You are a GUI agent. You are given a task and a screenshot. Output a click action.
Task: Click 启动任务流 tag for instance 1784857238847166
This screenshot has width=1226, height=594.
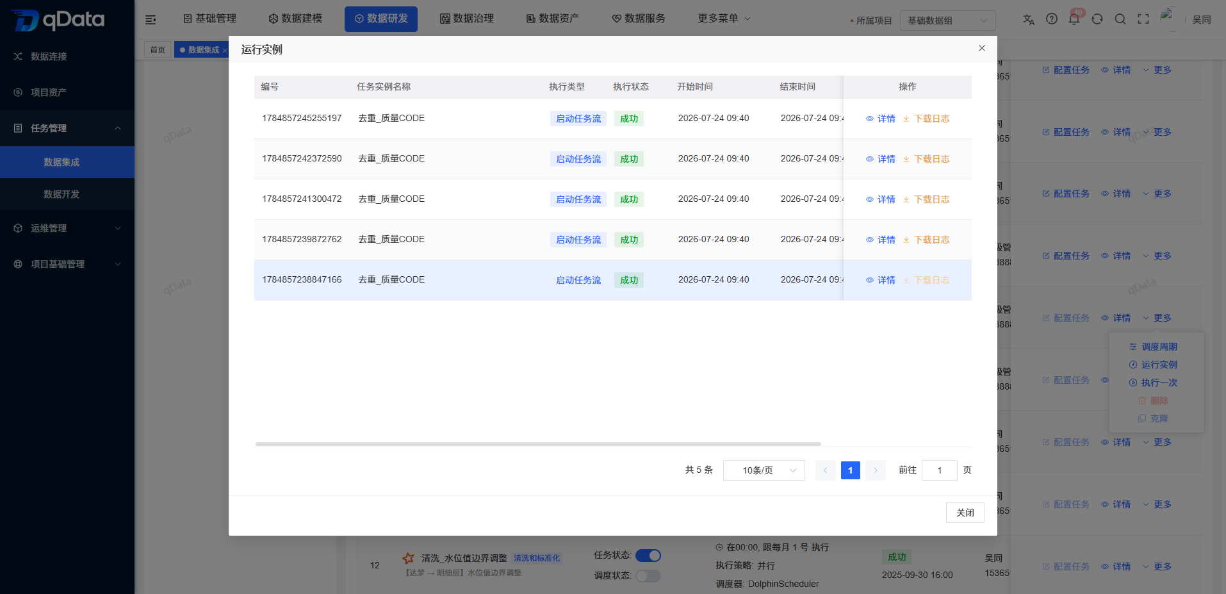(578, 280)
